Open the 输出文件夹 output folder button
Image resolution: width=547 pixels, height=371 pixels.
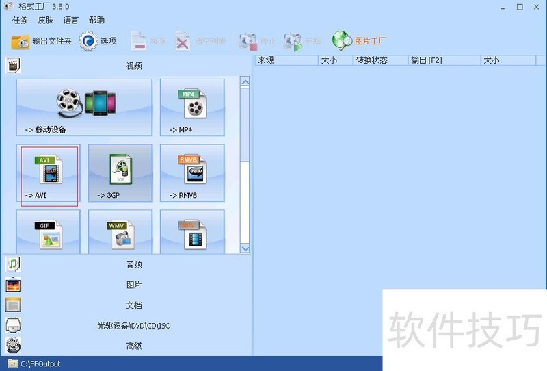[x=41, y=42]
